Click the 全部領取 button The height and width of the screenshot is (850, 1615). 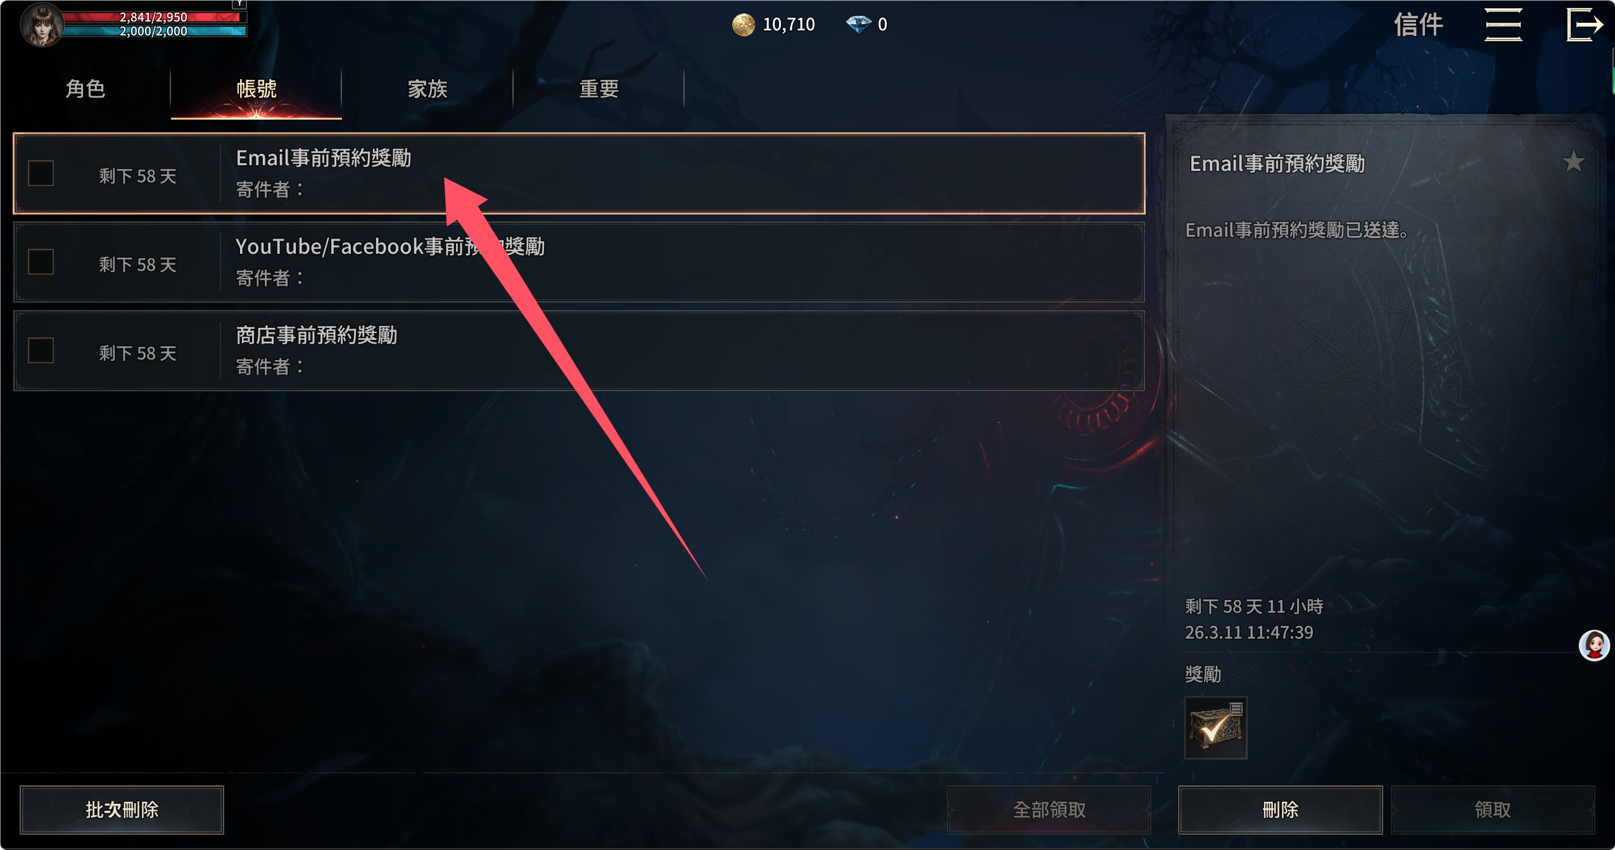click(1049, 809)
